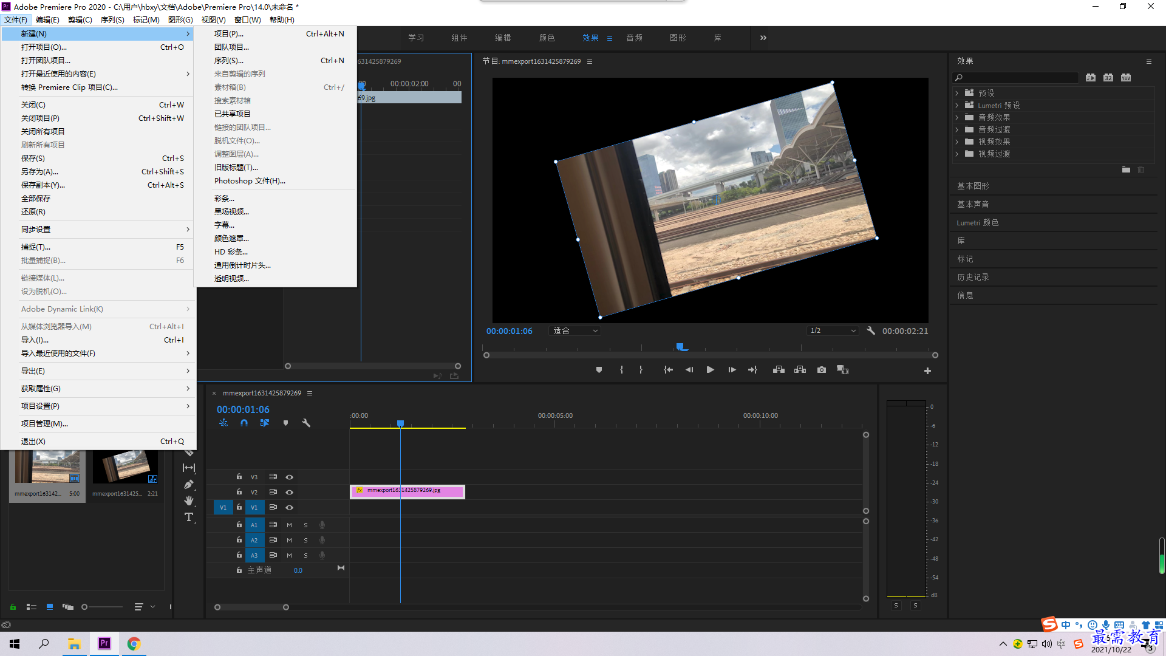The width and height of the screenshot is (1166, 656).
Task: Add marker in Program monitor
Action: point(599,370)
